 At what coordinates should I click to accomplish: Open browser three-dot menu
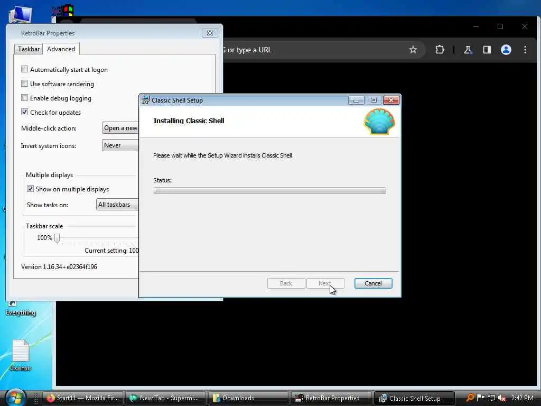tap(525, 50)
